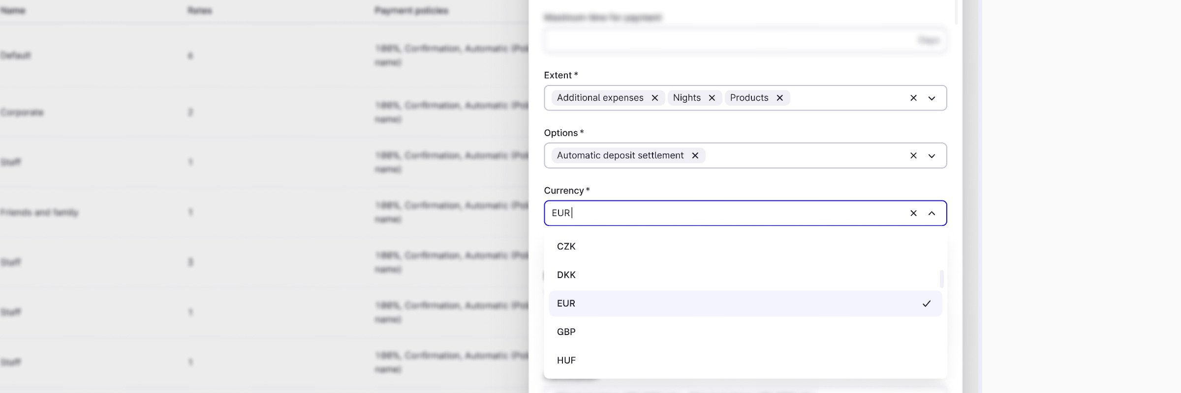Expand the Options dropdown chevron
Screen dimensions: 1181x393
click(932, 155)
